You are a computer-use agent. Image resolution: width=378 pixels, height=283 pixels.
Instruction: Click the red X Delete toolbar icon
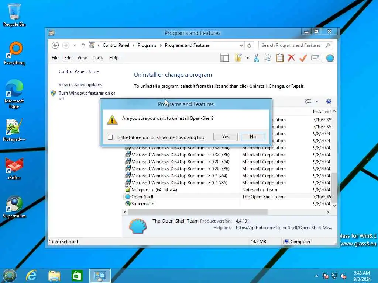click(x=291, y=58)
